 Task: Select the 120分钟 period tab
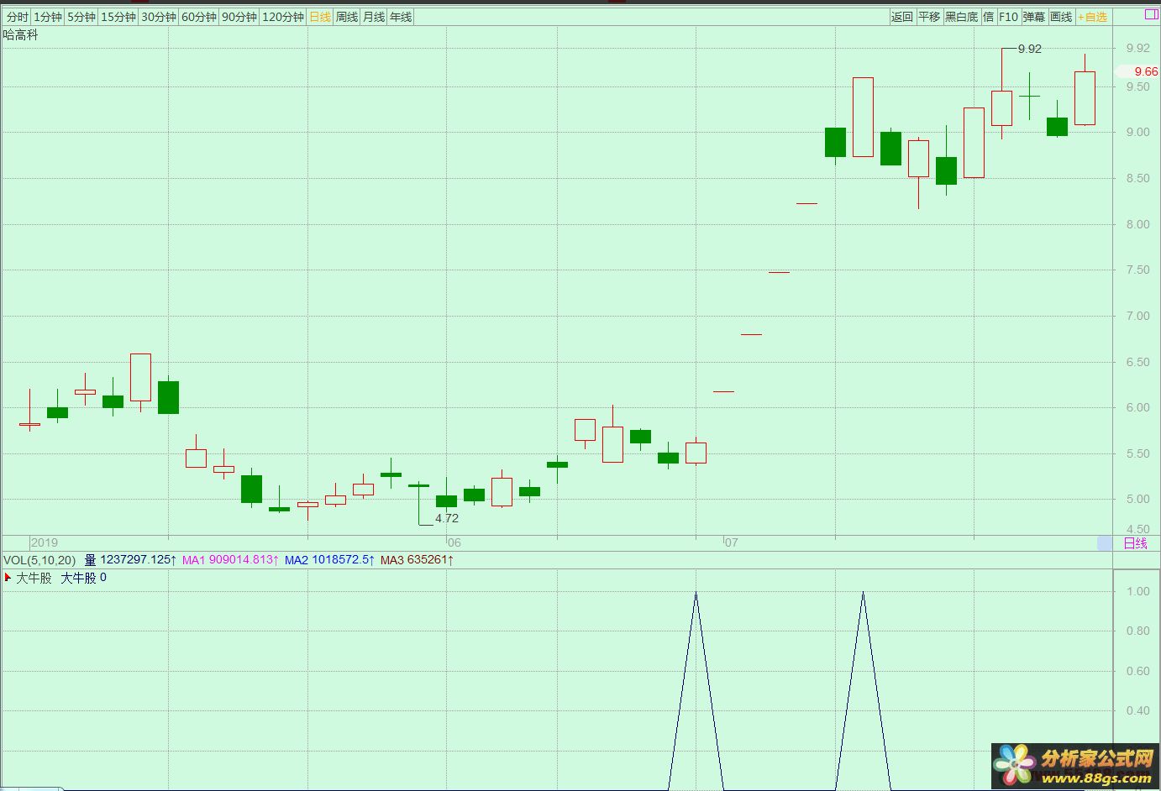click(x=283, y=17)
